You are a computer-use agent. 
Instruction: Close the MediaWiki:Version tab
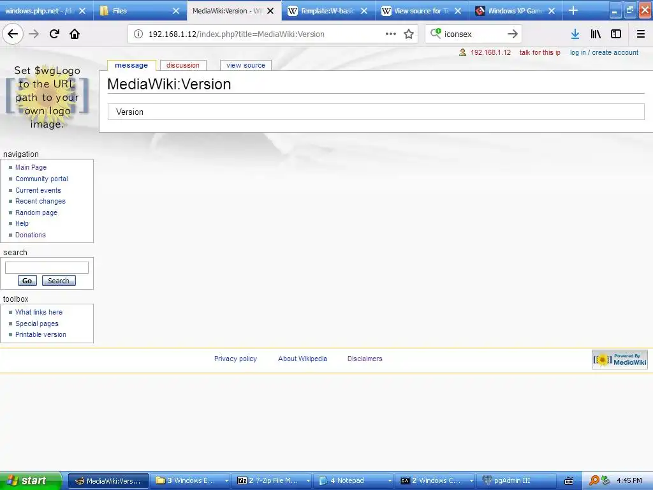click(270, 11)
